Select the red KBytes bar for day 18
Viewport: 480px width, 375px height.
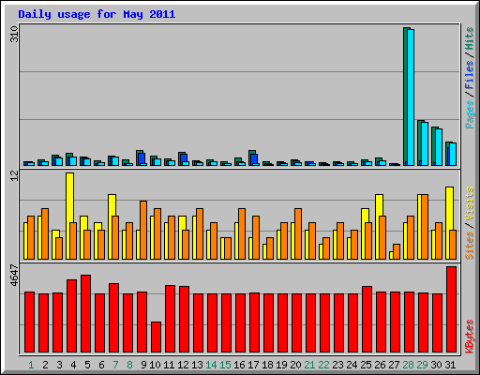(x=269, y=323)
